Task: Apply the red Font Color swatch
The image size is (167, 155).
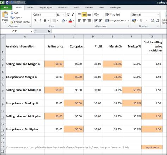Action: (70, 20)
